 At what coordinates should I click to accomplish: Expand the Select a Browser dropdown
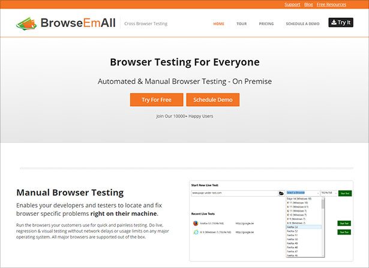tap(303, 193)
